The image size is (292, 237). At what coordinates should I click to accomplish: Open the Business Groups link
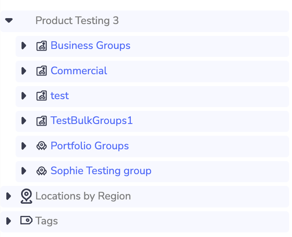pyautogui.click(x=90, y=46)
